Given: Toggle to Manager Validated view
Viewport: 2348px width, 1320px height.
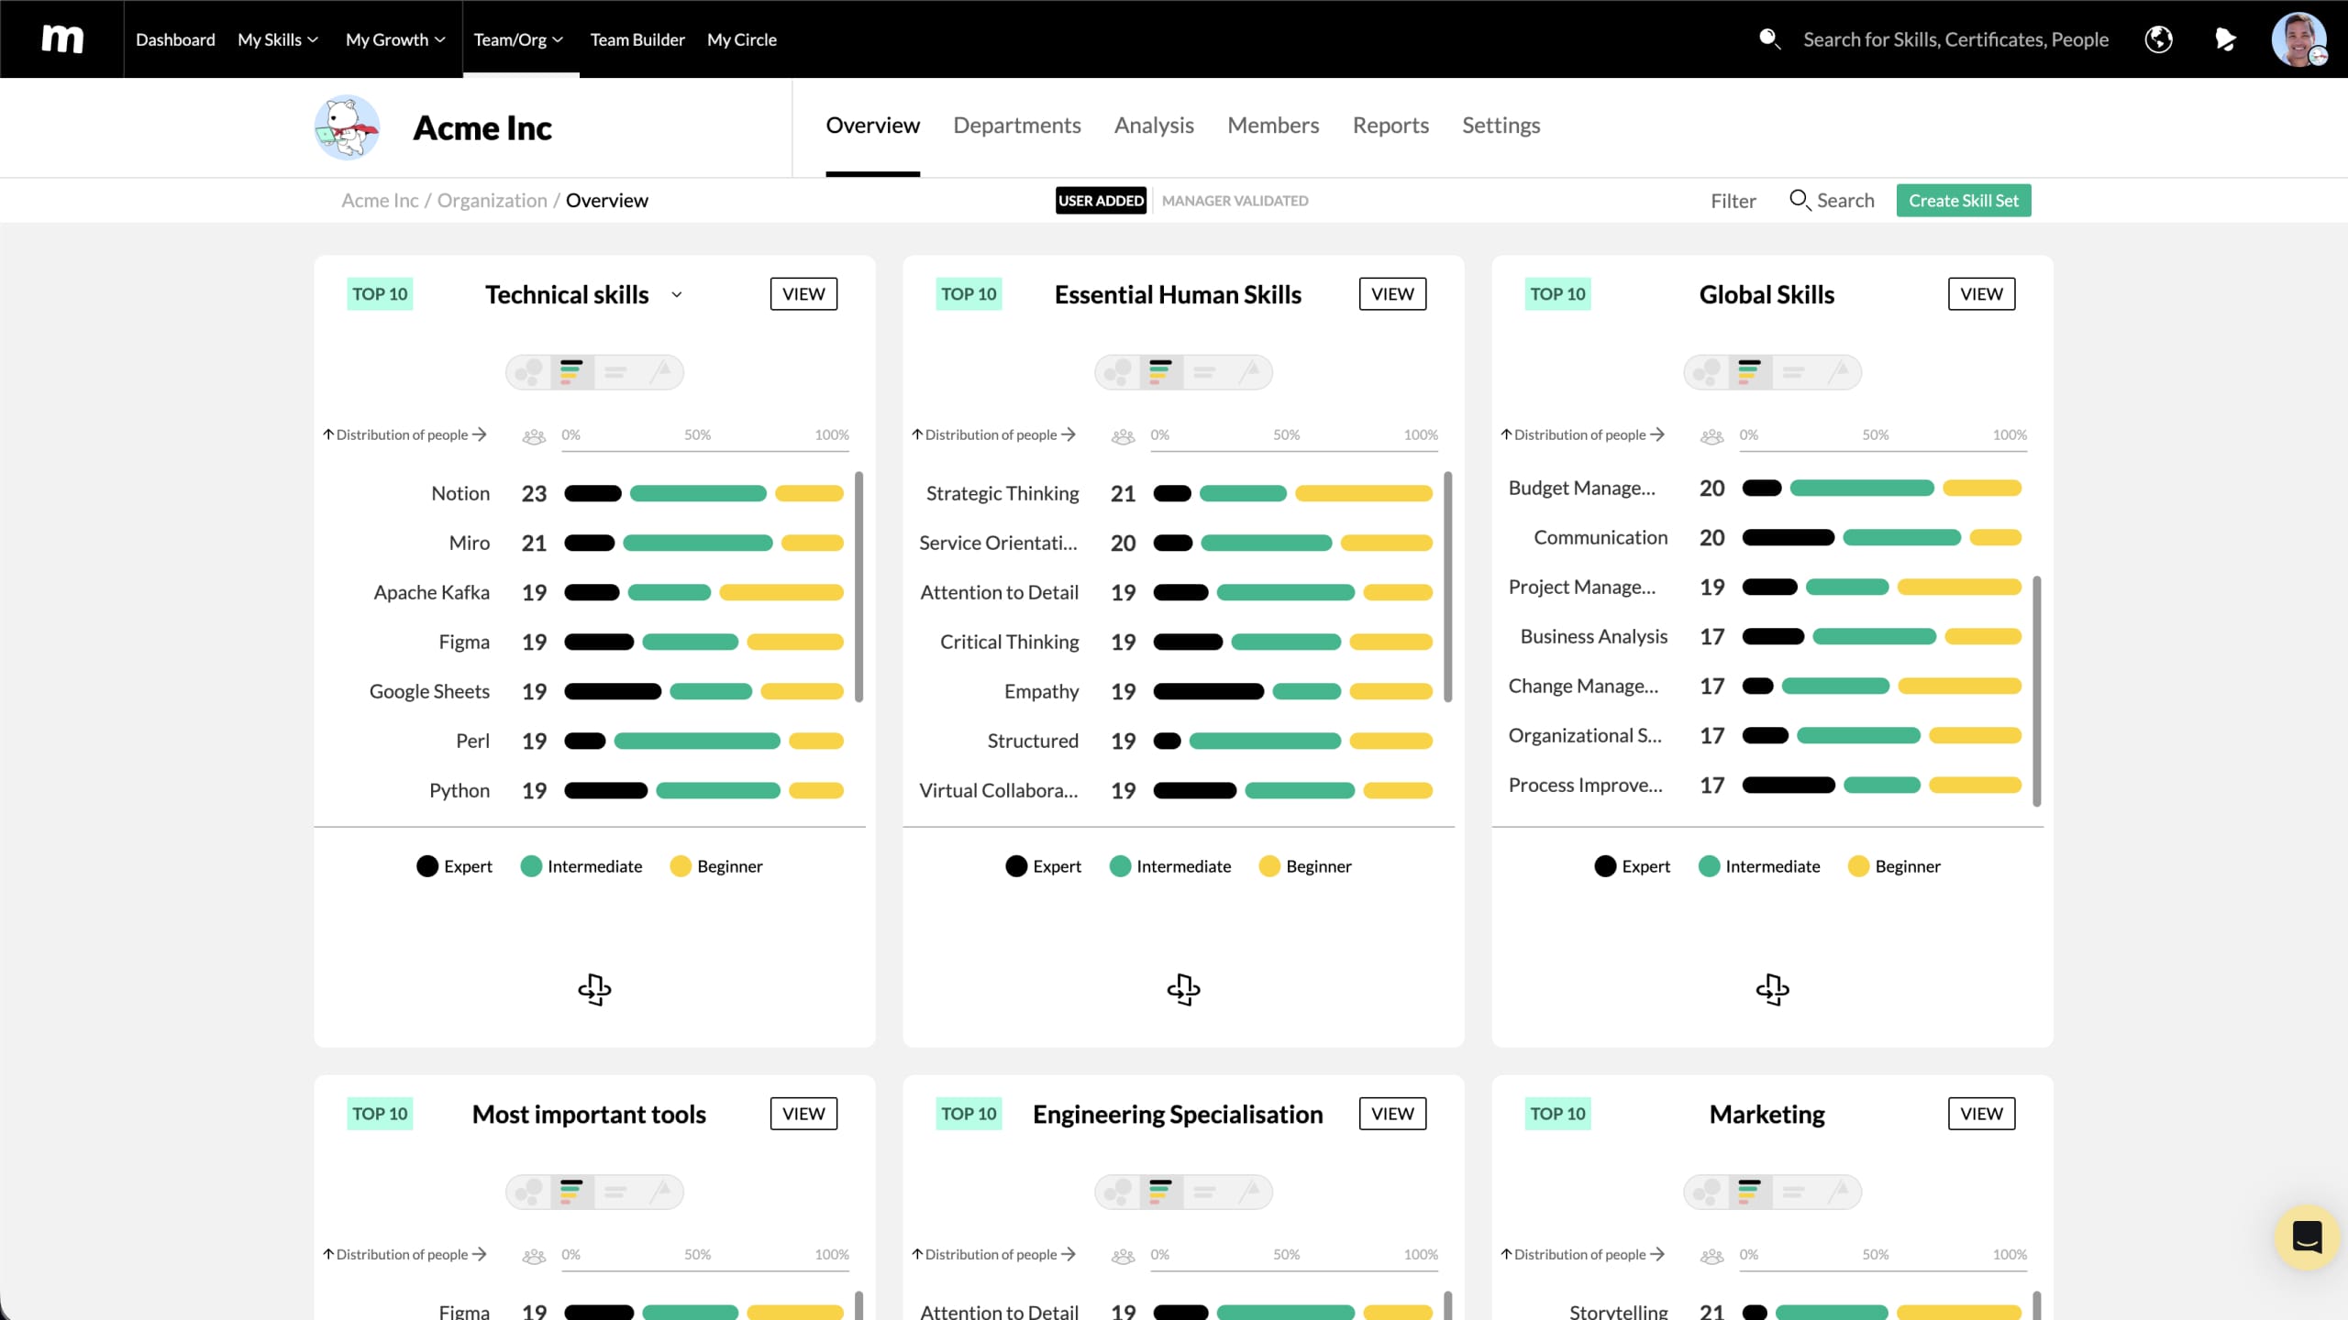Looking at the screenshot, I should [x=1235, y=201].
